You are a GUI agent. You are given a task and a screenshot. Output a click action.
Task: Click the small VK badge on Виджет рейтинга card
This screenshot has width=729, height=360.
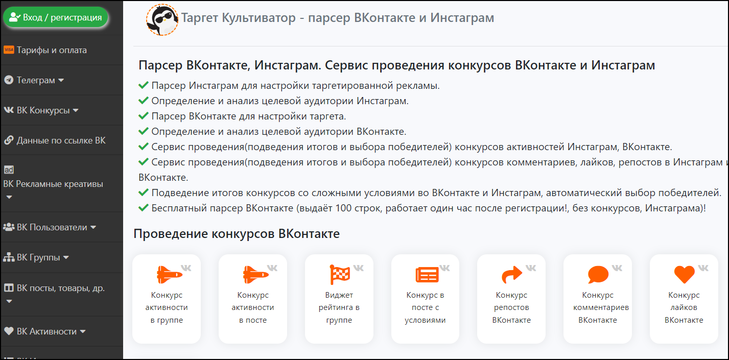click(x=359, y=268)
